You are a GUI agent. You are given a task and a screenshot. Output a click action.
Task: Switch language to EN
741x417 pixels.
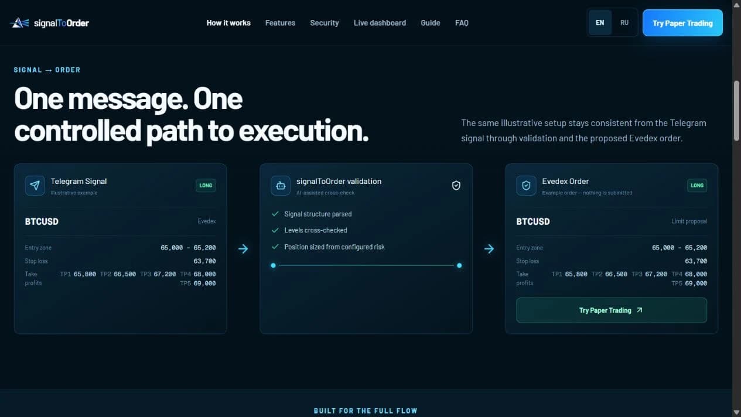600,23
